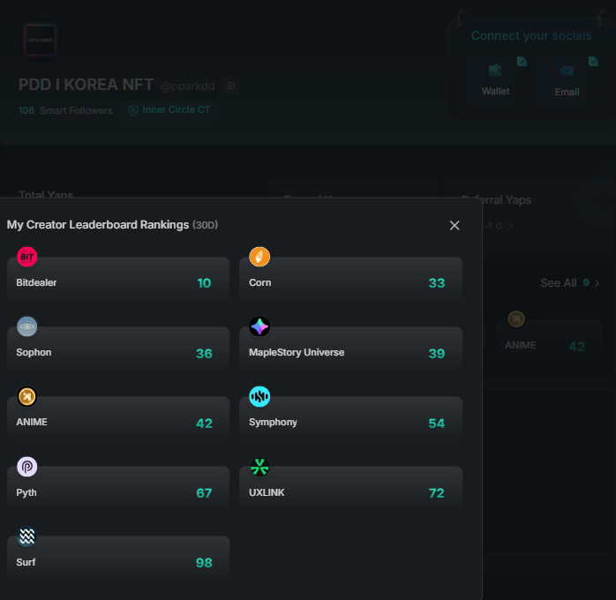This screenshot has height=600, width=616.
Task: Click the Connect your socials heading
Action: click(x=531, y=35)
